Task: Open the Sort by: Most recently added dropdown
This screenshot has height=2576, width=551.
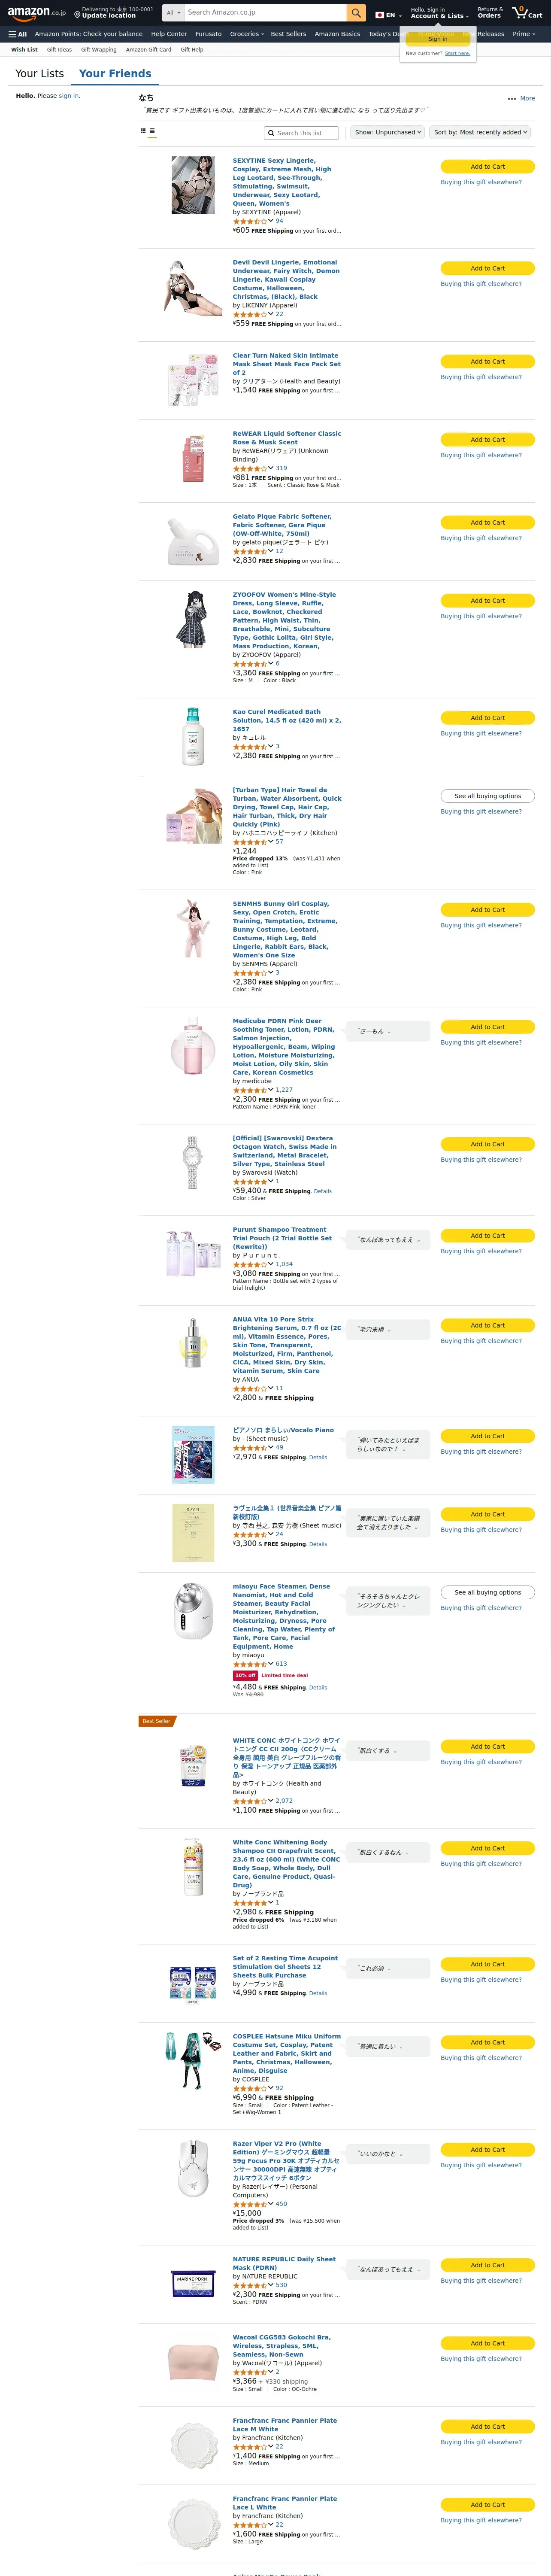Action: tap(480, 132)
